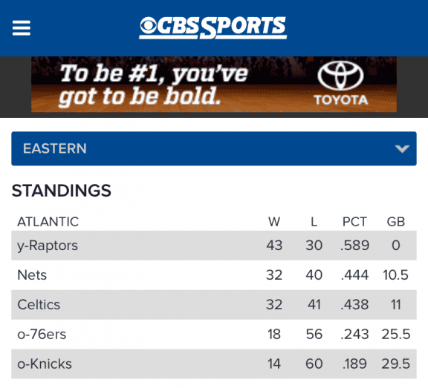Click the CBS eye icon
This screenshot has height=388, width=428.
[148, 26]
